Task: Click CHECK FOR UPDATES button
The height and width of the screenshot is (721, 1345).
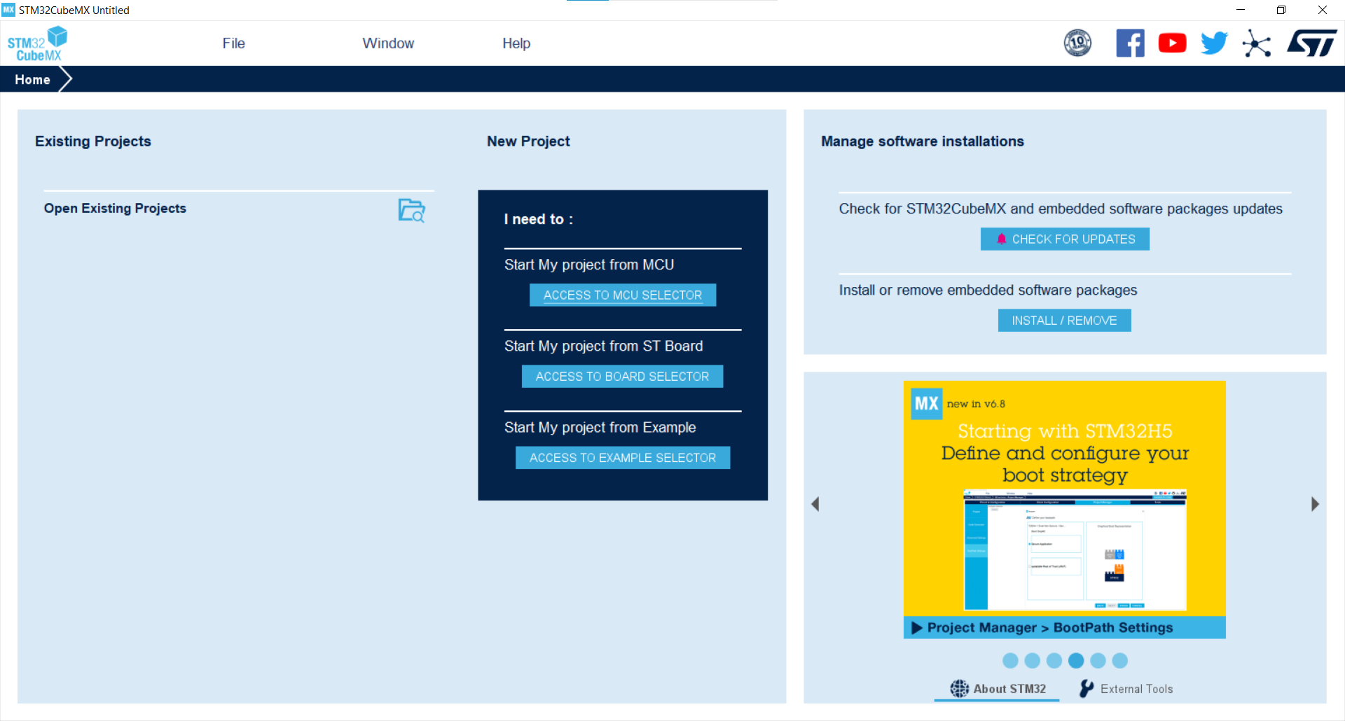Action: (x=1065, y=239)
